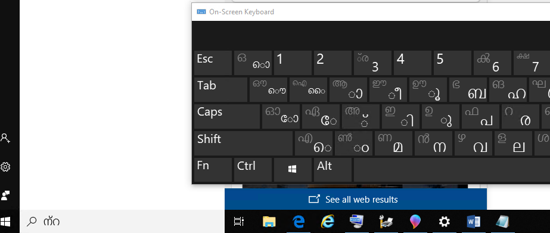The width and height of the screenshot is (550, 233).
Task: Open the Settings gear in the taskbar
Action: 445,222
